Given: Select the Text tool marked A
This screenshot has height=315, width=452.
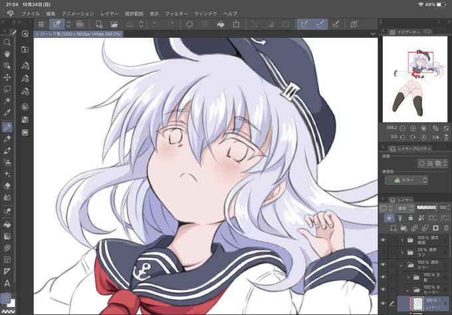Looking at the screenshot, I should tap(7, 283).
